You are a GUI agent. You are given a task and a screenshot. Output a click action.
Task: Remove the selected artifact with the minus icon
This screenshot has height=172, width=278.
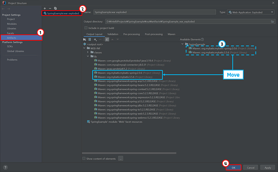[50, 8]
